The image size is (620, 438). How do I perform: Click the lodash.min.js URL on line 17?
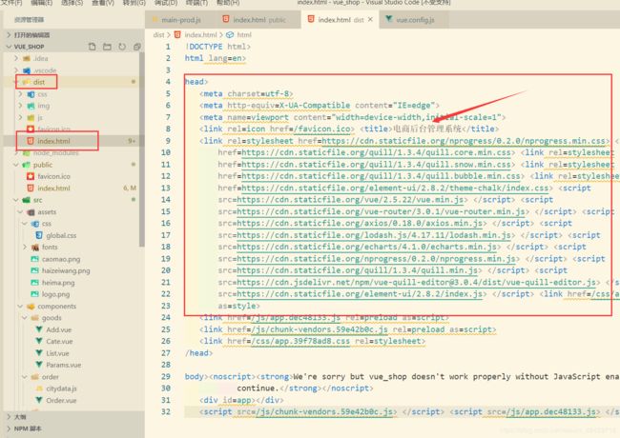374,235
